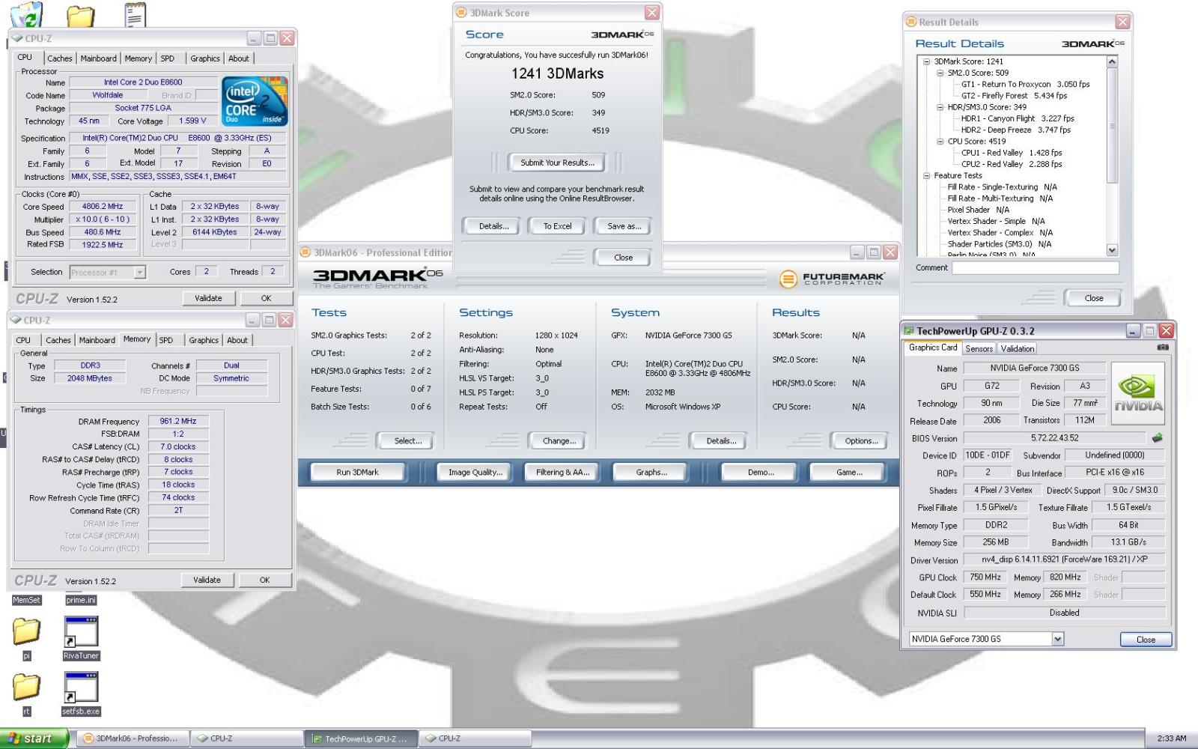Click Validate in CPU-Z memory timings window
Viewport: 1198px width, 749px height.
[207, 580]
